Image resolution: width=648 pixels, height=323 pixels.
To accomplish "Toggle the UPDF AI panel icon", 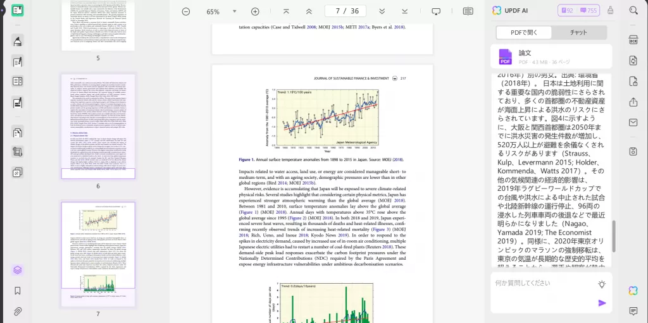I will [x=633, y=291].
